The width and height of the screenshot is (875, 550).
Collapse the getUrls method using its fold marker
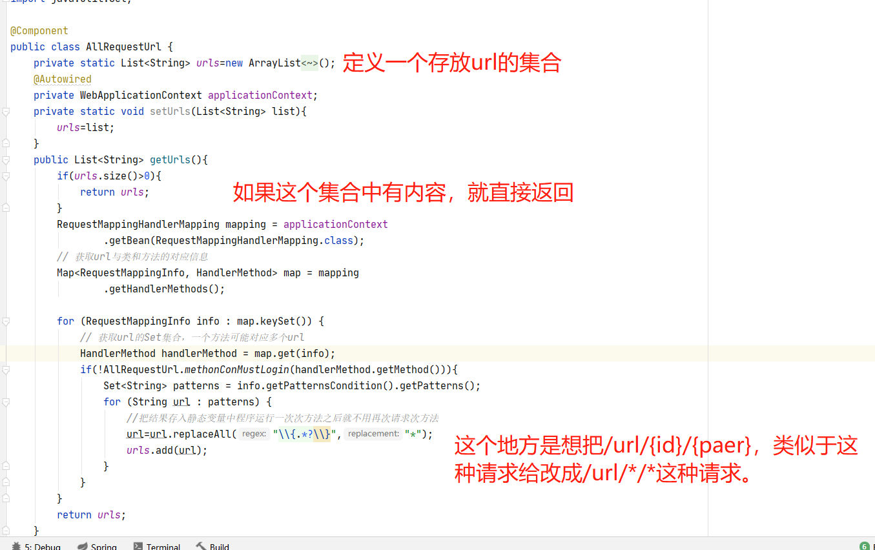pyautogui.click(x=6, y=160)
